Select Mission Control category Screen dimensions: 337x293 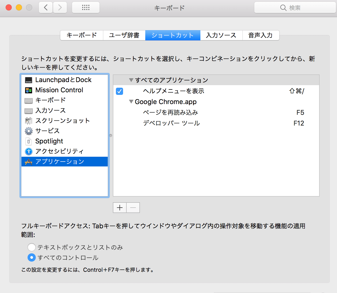65,90
